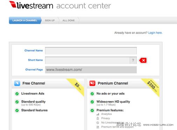
Task: Click the Privacy feature label
Action: pos(106,118)
